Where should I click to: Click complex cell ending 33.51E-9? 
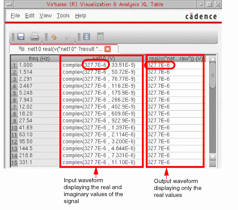tap(102, 65)
